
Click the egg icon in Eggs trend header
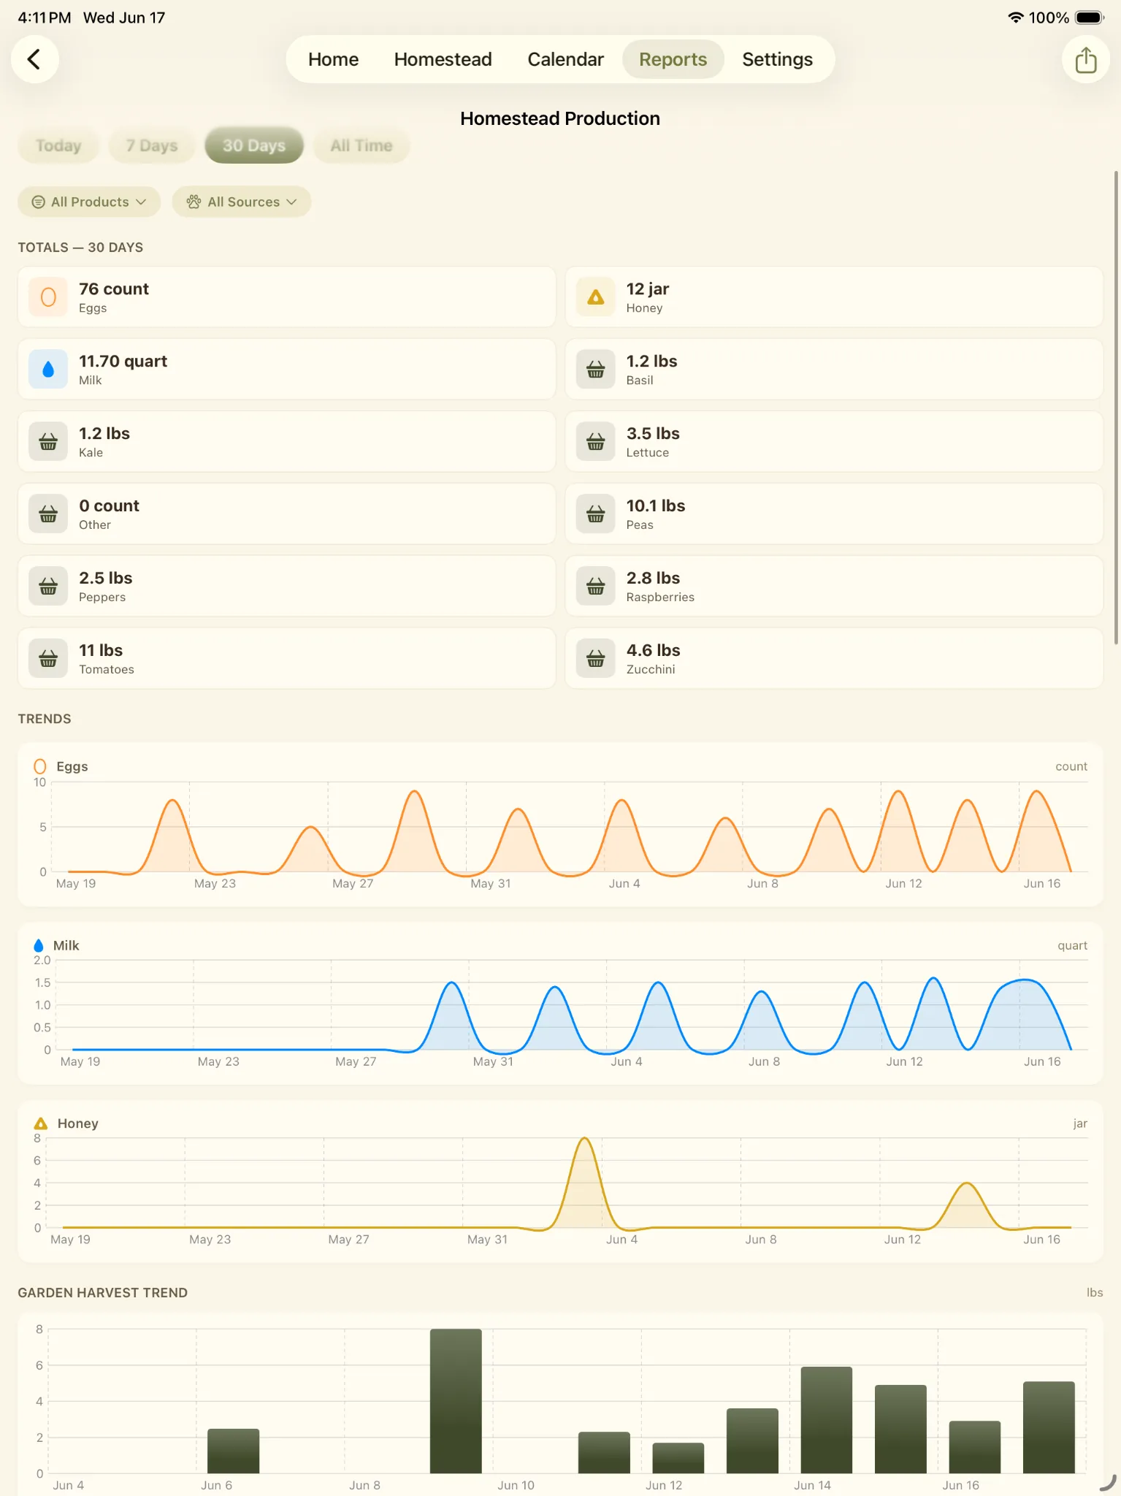click(x=40, y=766)
